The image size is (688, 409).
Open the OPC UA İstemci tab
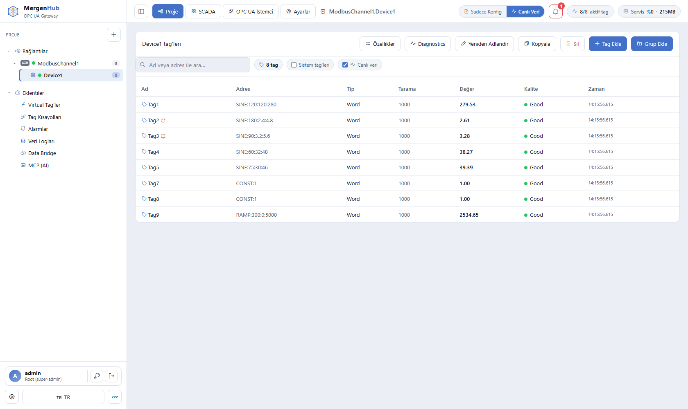coord(251,11)
